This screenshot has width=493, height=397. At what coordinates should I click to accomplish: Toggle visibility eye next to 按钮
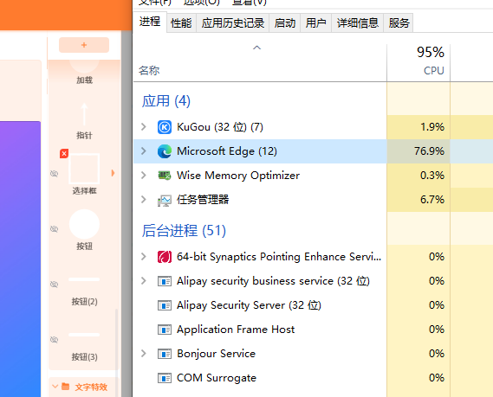pos(54,229)
